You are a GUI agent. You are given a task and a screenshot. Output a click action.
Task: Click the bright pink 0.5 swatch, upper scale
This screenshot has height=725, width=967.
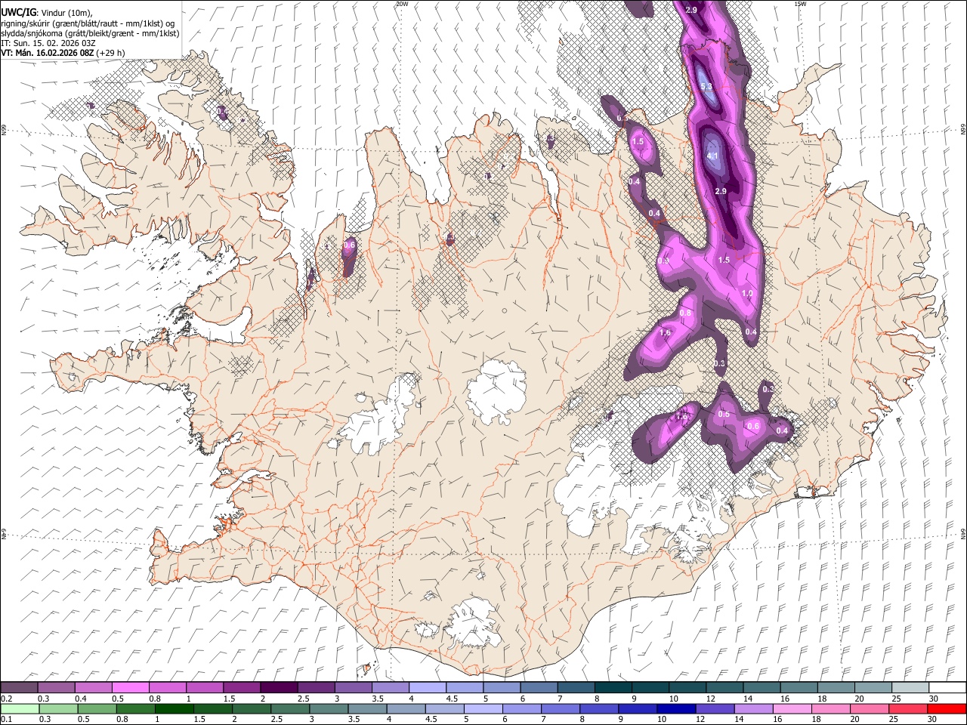(x=130, y=688)
